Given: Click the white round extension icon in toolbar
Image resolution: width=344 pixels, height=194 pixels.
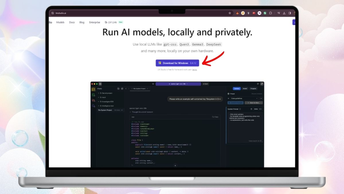Looking at the screenshot, I should click(x=259, y=13).
